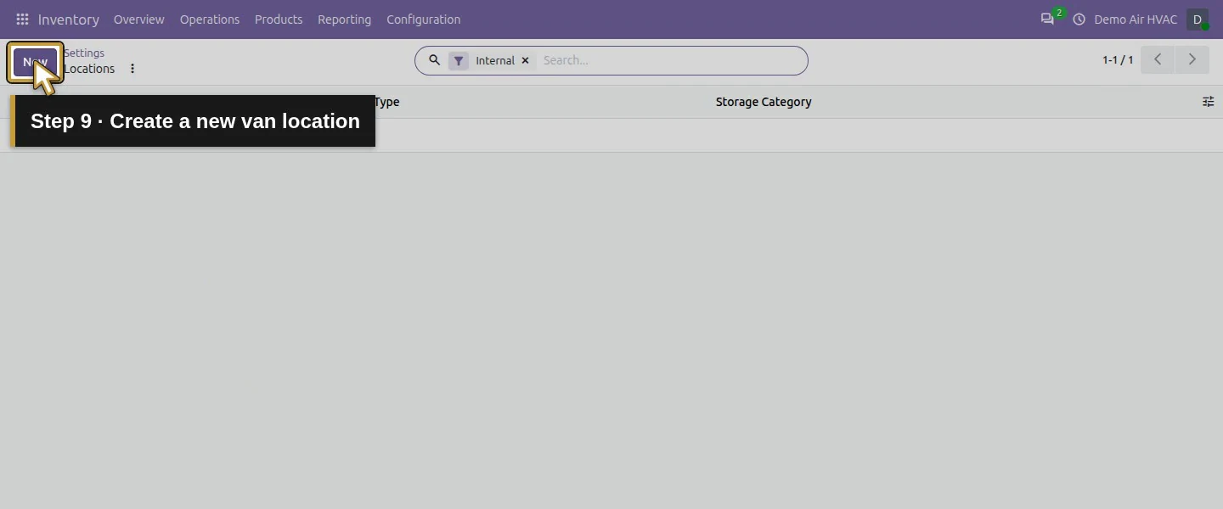Viewport: 1223px width, 509px height.
Task: Open the Overview menu
Action: pos(139,20)
